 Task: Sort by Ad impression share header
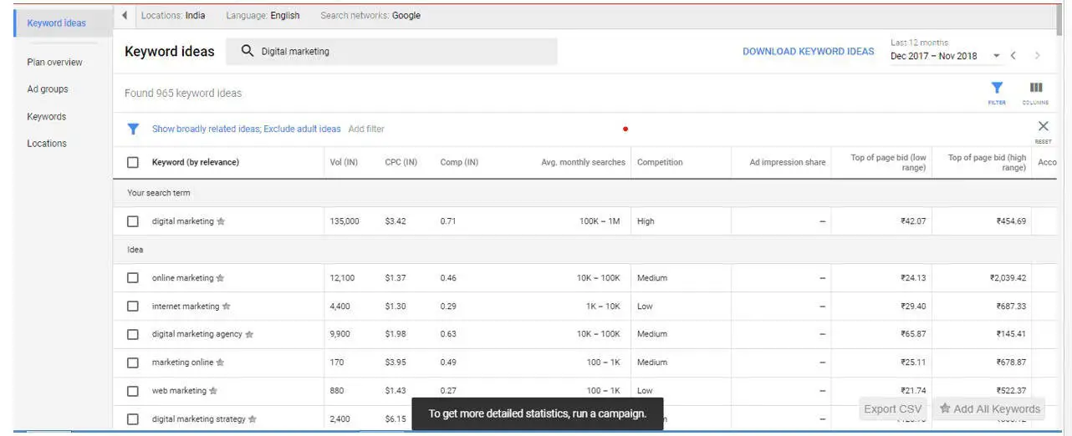click(x=788, y=162)
